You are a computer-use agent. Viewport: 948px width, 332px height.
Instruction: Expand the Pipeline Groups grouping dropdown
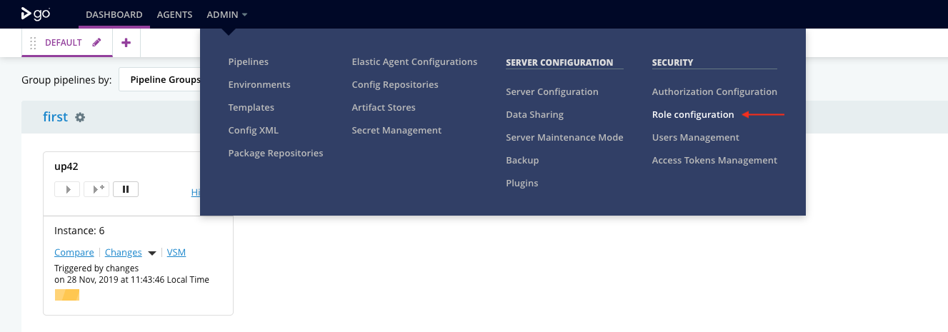[160, 80]
